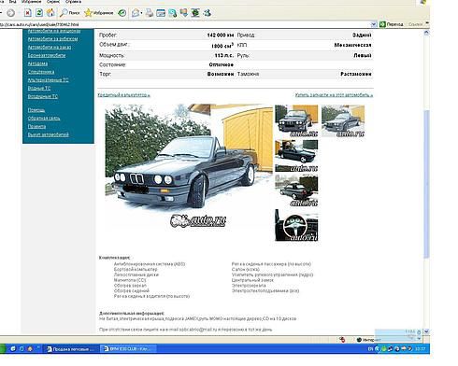Click the Print icon in toolbar
The width and height of the screenshot is (458, 366).
[x=150, y=13]
